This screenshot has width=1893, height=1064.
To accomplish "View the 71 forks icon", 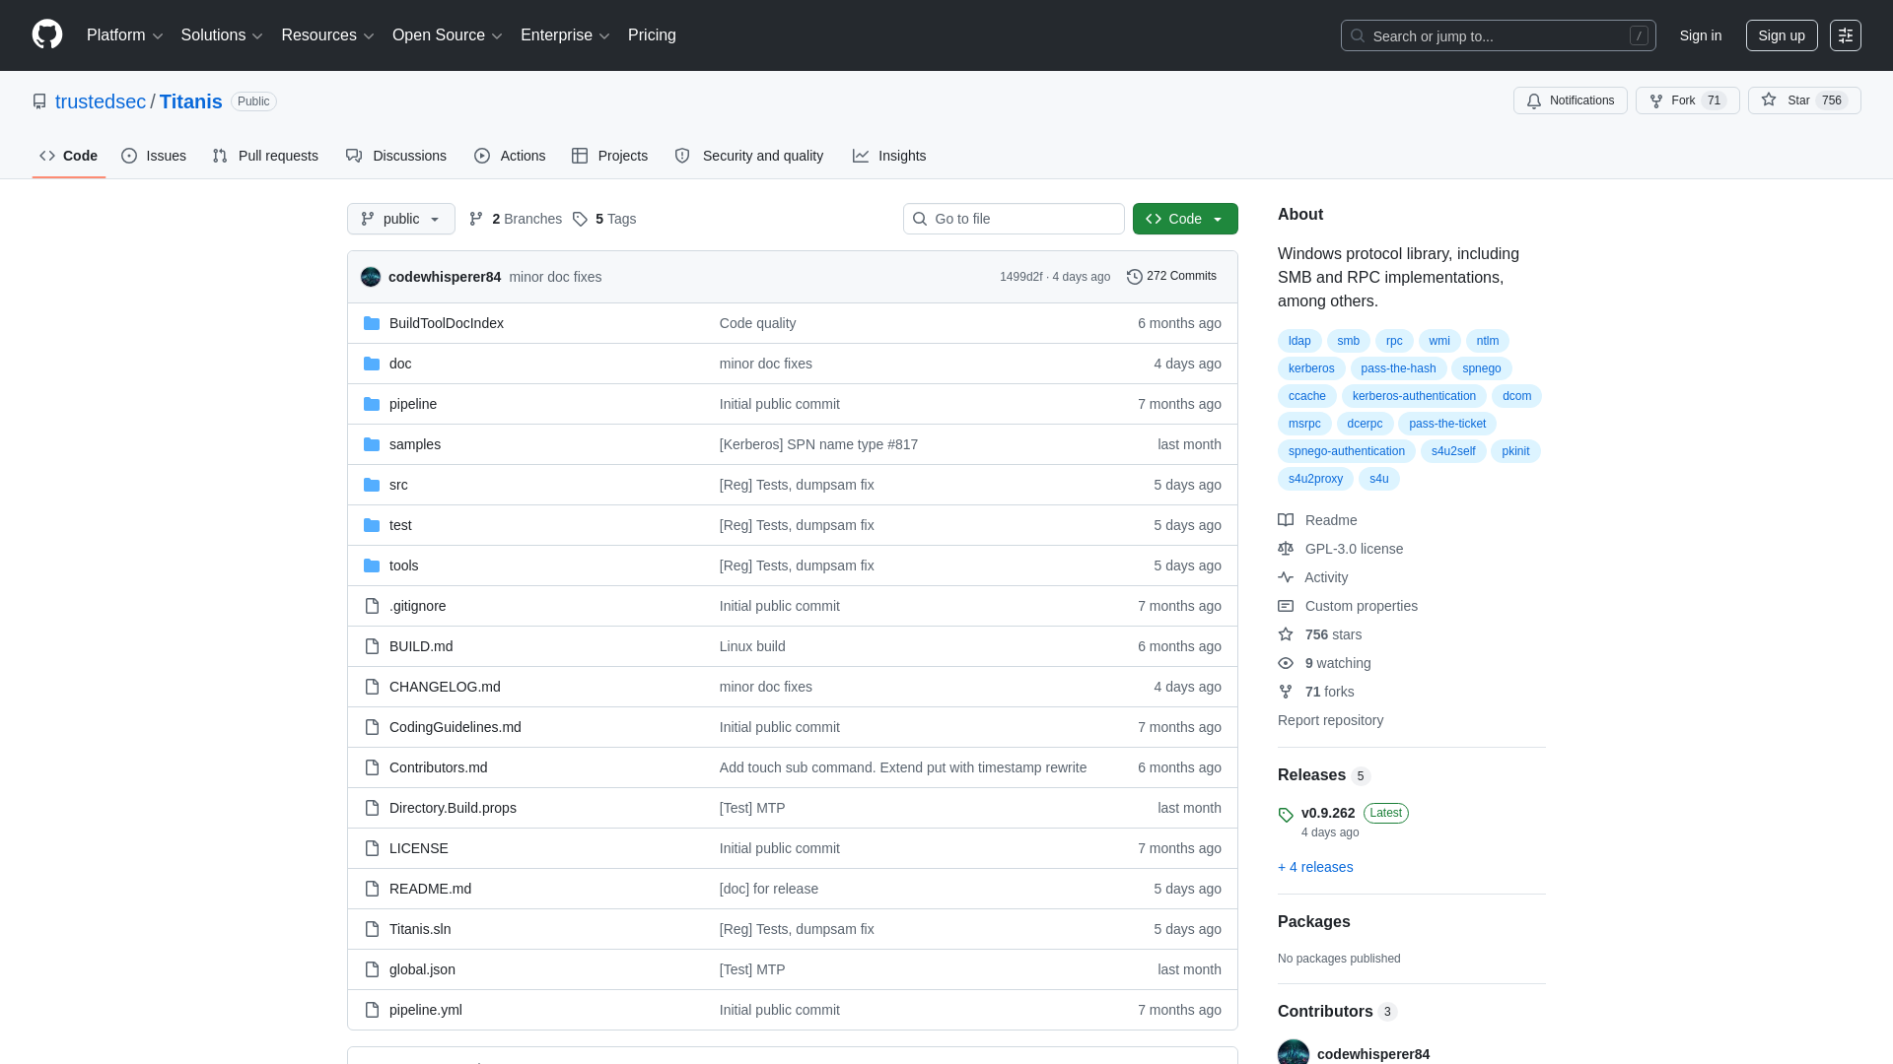I will pyautogui.click(x=1286, y=692).
